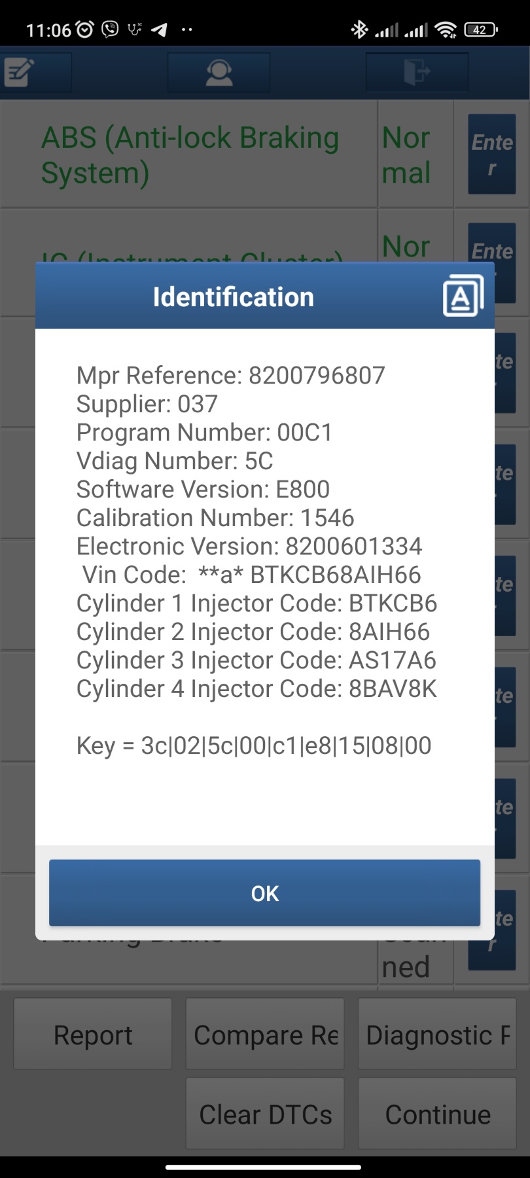Image resolution: width=530 pixels, height=1178 pixels.
Task: Tap the Diagnostic F button
Action: tap(437, 1035)
